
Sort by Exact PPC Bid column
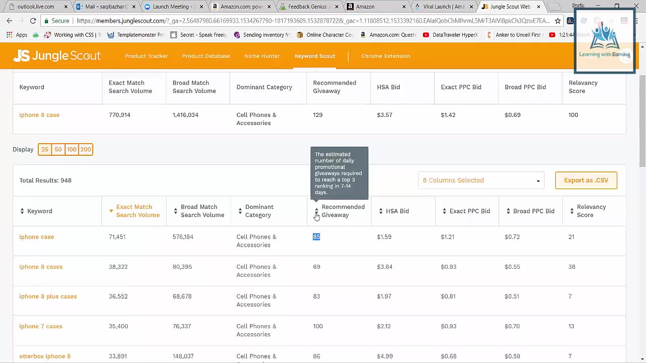[444, 211]
